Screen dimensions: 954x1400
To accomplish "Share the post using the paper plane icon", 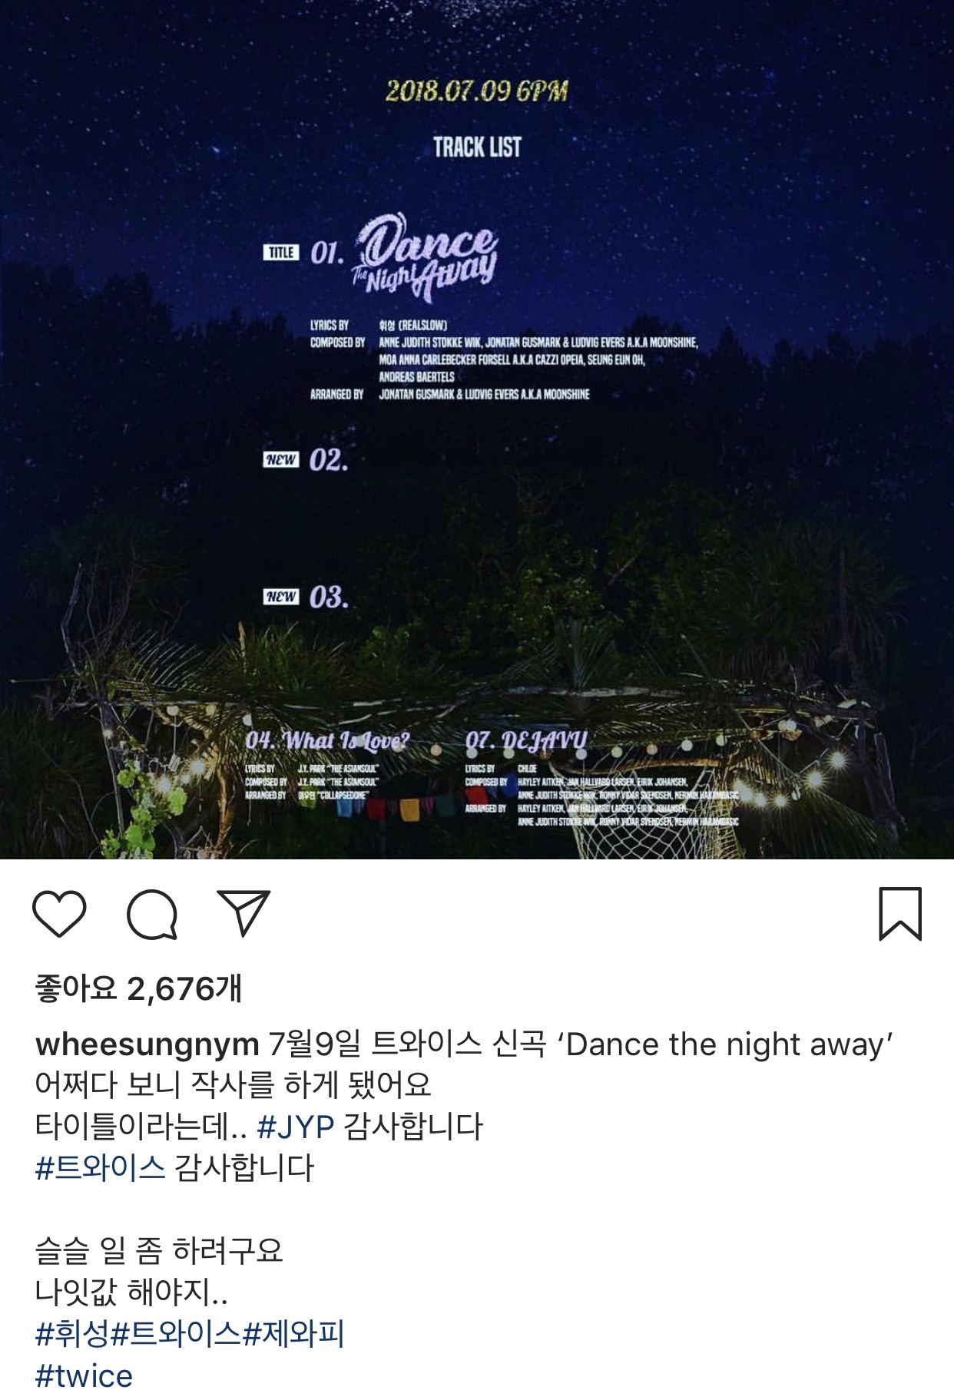I will pyautogui.click(x=243, y=913).
